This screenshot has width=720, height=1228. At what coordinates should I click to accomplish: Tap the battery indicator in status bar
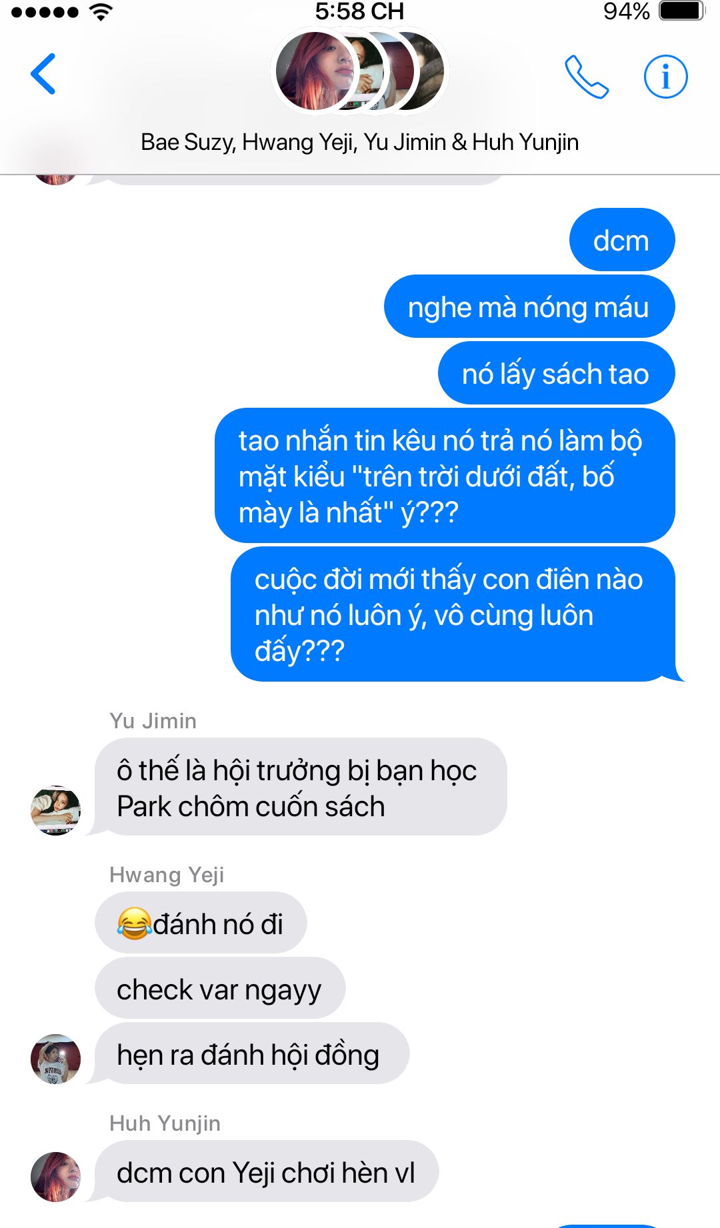(681, 11)
